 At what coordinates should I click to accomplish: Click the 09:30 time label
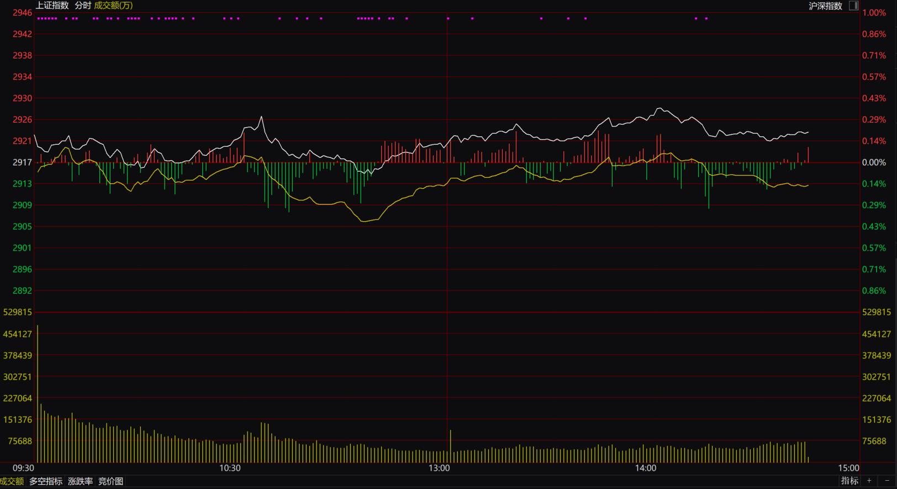point(23,468)
